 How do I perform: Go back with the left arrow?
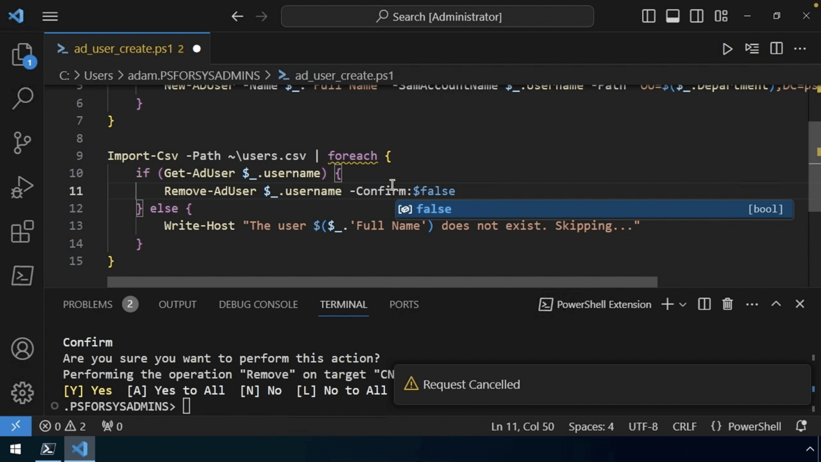(237, 16)
